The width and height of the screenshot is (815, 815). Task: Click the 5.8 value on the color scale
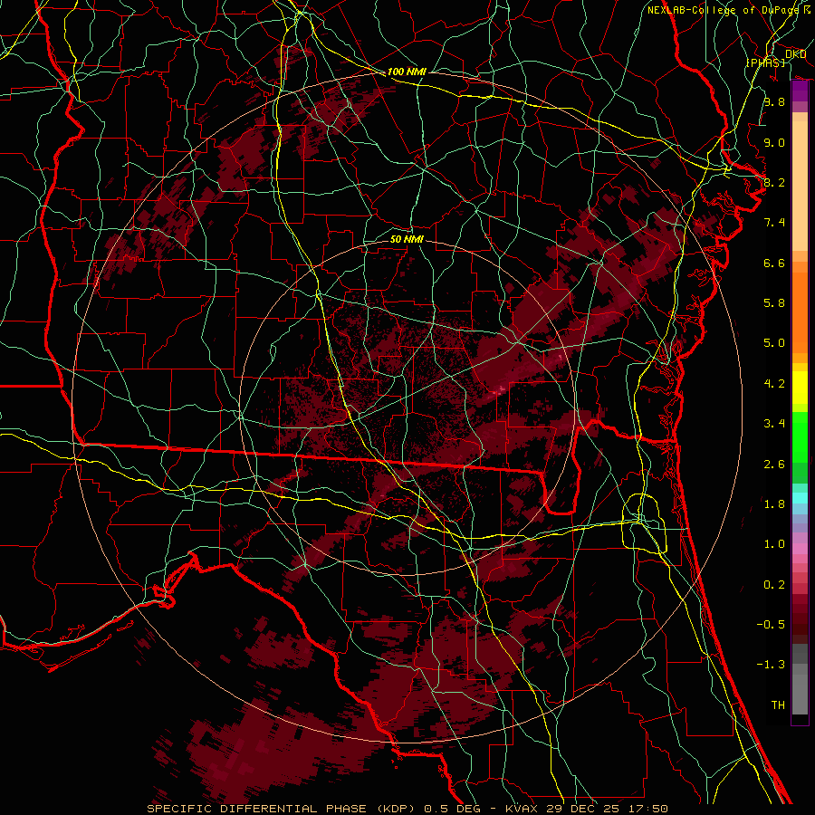pos(774,303)
